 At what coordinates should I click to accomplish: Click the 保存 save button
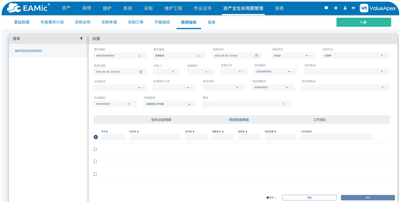point(368,198)
